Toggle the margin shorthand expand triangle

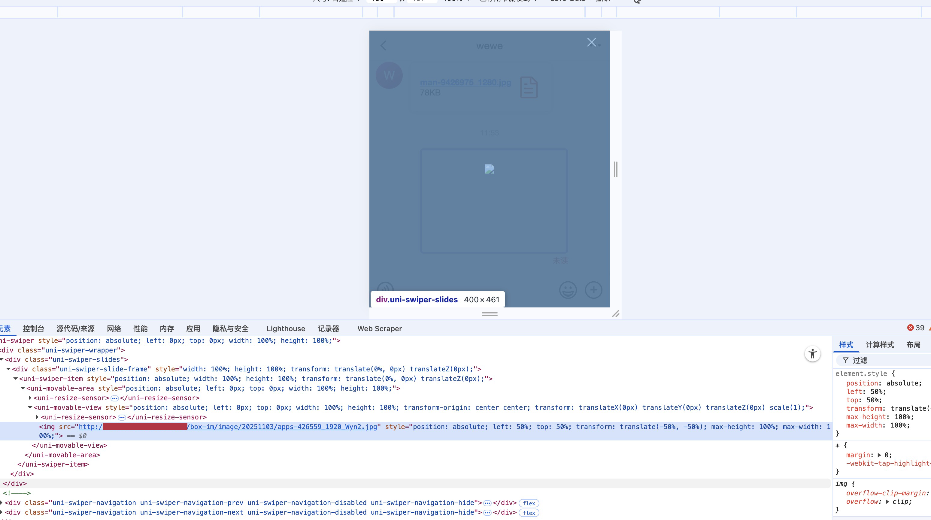point(879,455)
